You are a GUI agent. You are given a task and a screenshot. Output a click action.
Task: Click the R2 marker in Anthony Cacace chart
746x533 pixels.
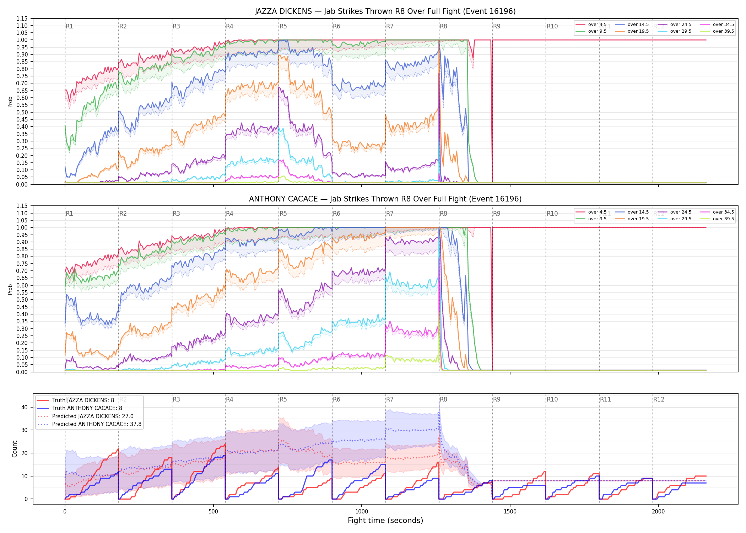pyautogui.click(x=123, y=214)
